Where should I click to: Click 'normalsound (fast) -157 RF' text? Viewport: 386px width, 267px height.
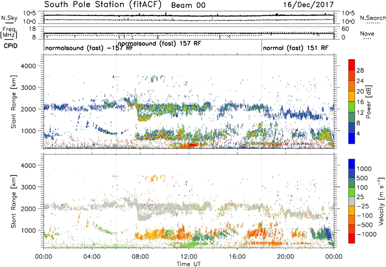click(x=89, y=48)
